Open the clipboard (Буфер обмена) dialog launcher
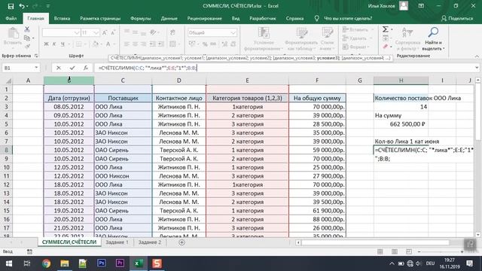The image size is (482, 271). (36, 56)
